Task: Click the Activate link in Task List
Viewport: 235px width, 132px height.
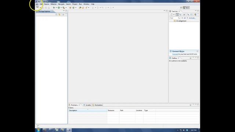Action: click(x=192, y=18)
